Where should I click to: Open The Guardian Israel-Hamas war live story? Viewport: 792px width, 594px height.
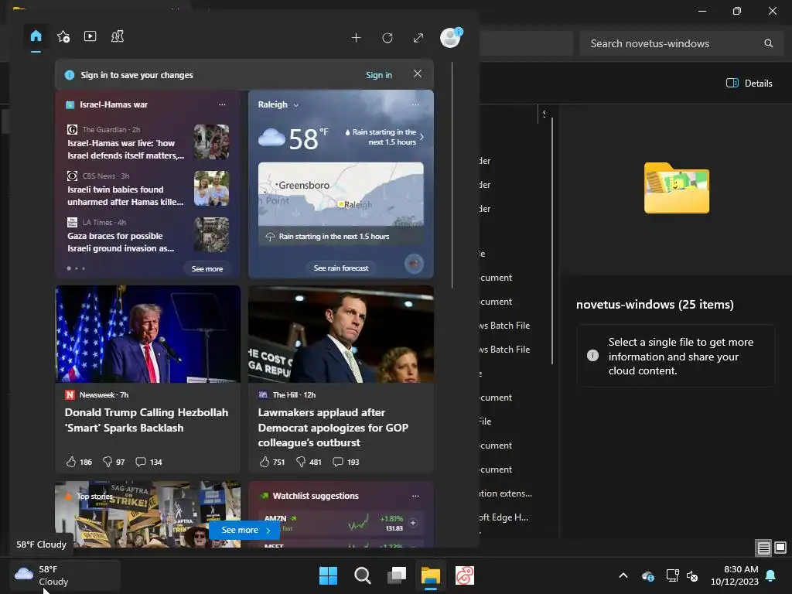coord(148,142)
